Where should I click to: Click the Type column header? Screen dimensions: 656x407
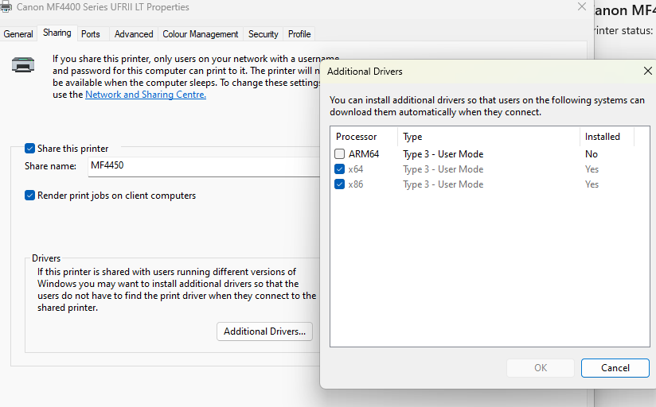point(489,137)
